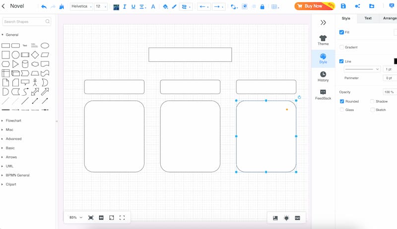This screenshot has height=229, width=397.
Task: Click the export folder icon
Action: (372, 6)
